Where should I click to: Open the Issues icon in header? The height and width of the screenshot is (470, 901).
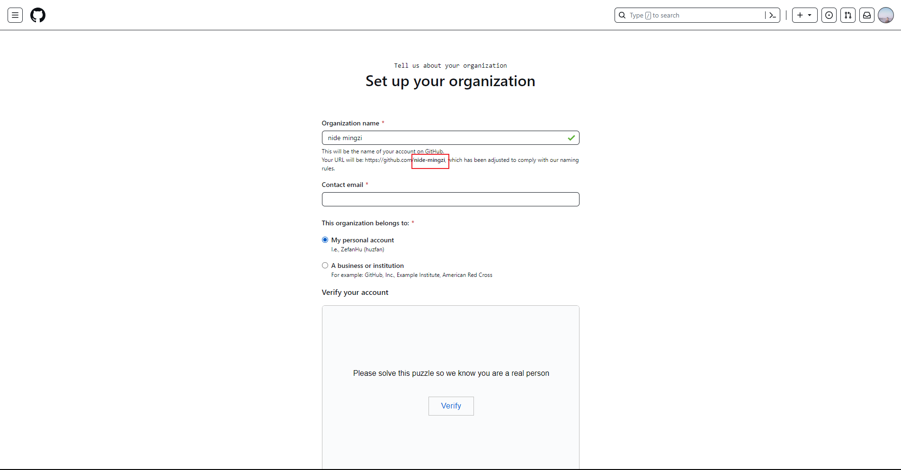[829, 15]
